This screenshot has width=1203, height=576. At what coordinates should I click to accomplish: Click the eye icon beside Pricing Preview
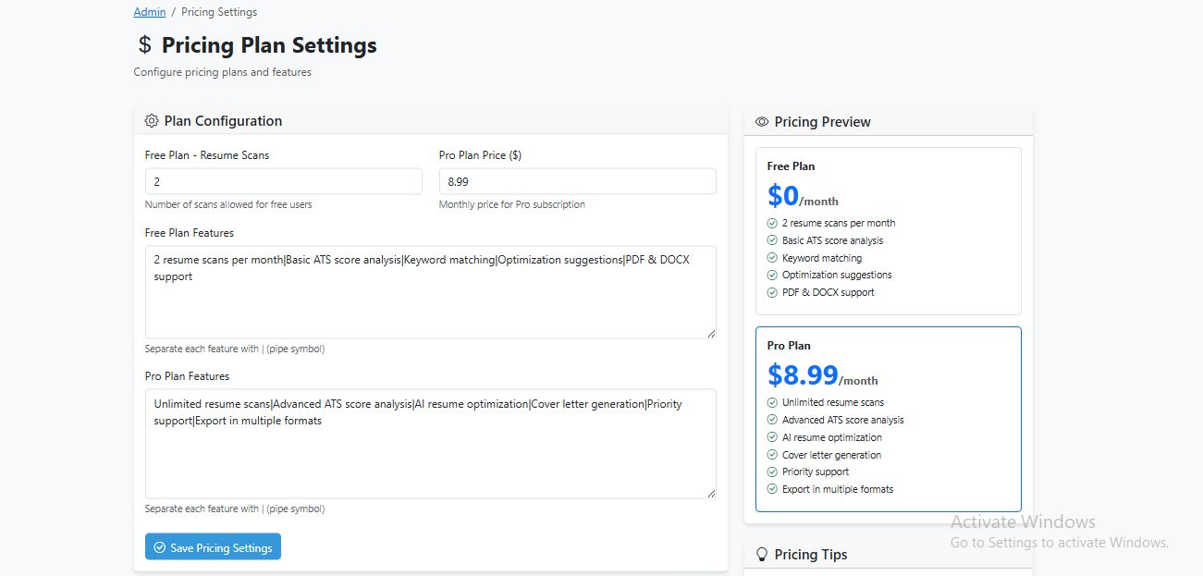[762, 122]
